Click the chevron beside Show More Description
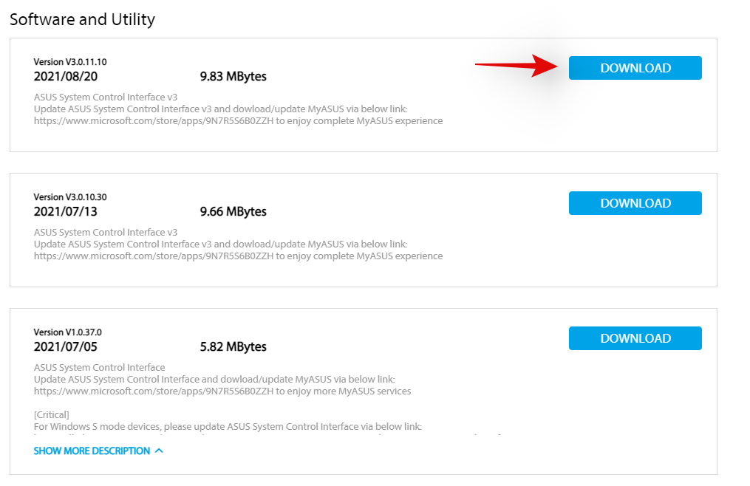Image resolution: width=750 pixels, height=486 pixels. coord(159,451)
